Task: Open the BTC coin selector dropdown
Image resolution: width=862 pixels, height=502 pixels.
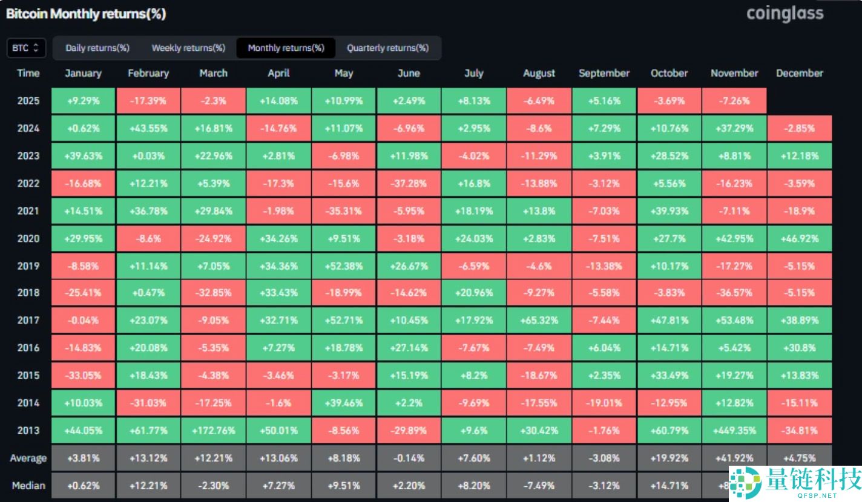Action: click(x=26, y=48)
